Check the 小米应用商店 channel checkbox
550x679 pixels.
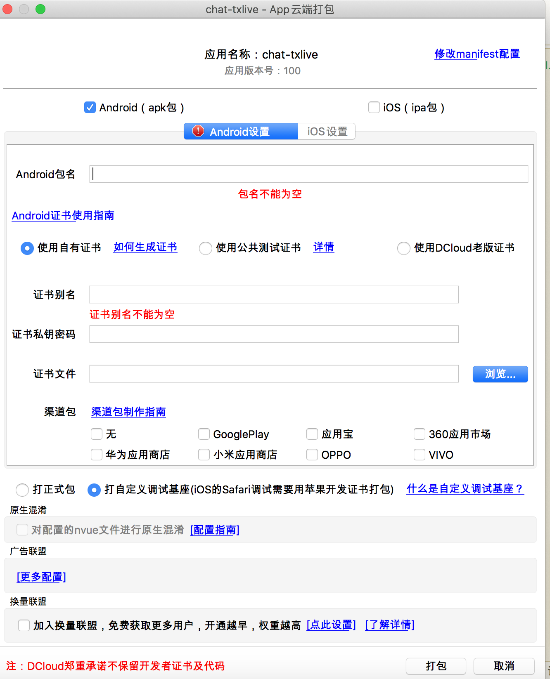point(204,455)
